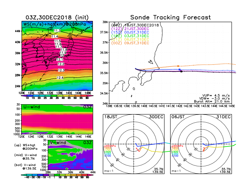Click the 'Burst Alt= 21.0 km' value
The width and height of the screenshot is (247, 191).
coord(212,101)
